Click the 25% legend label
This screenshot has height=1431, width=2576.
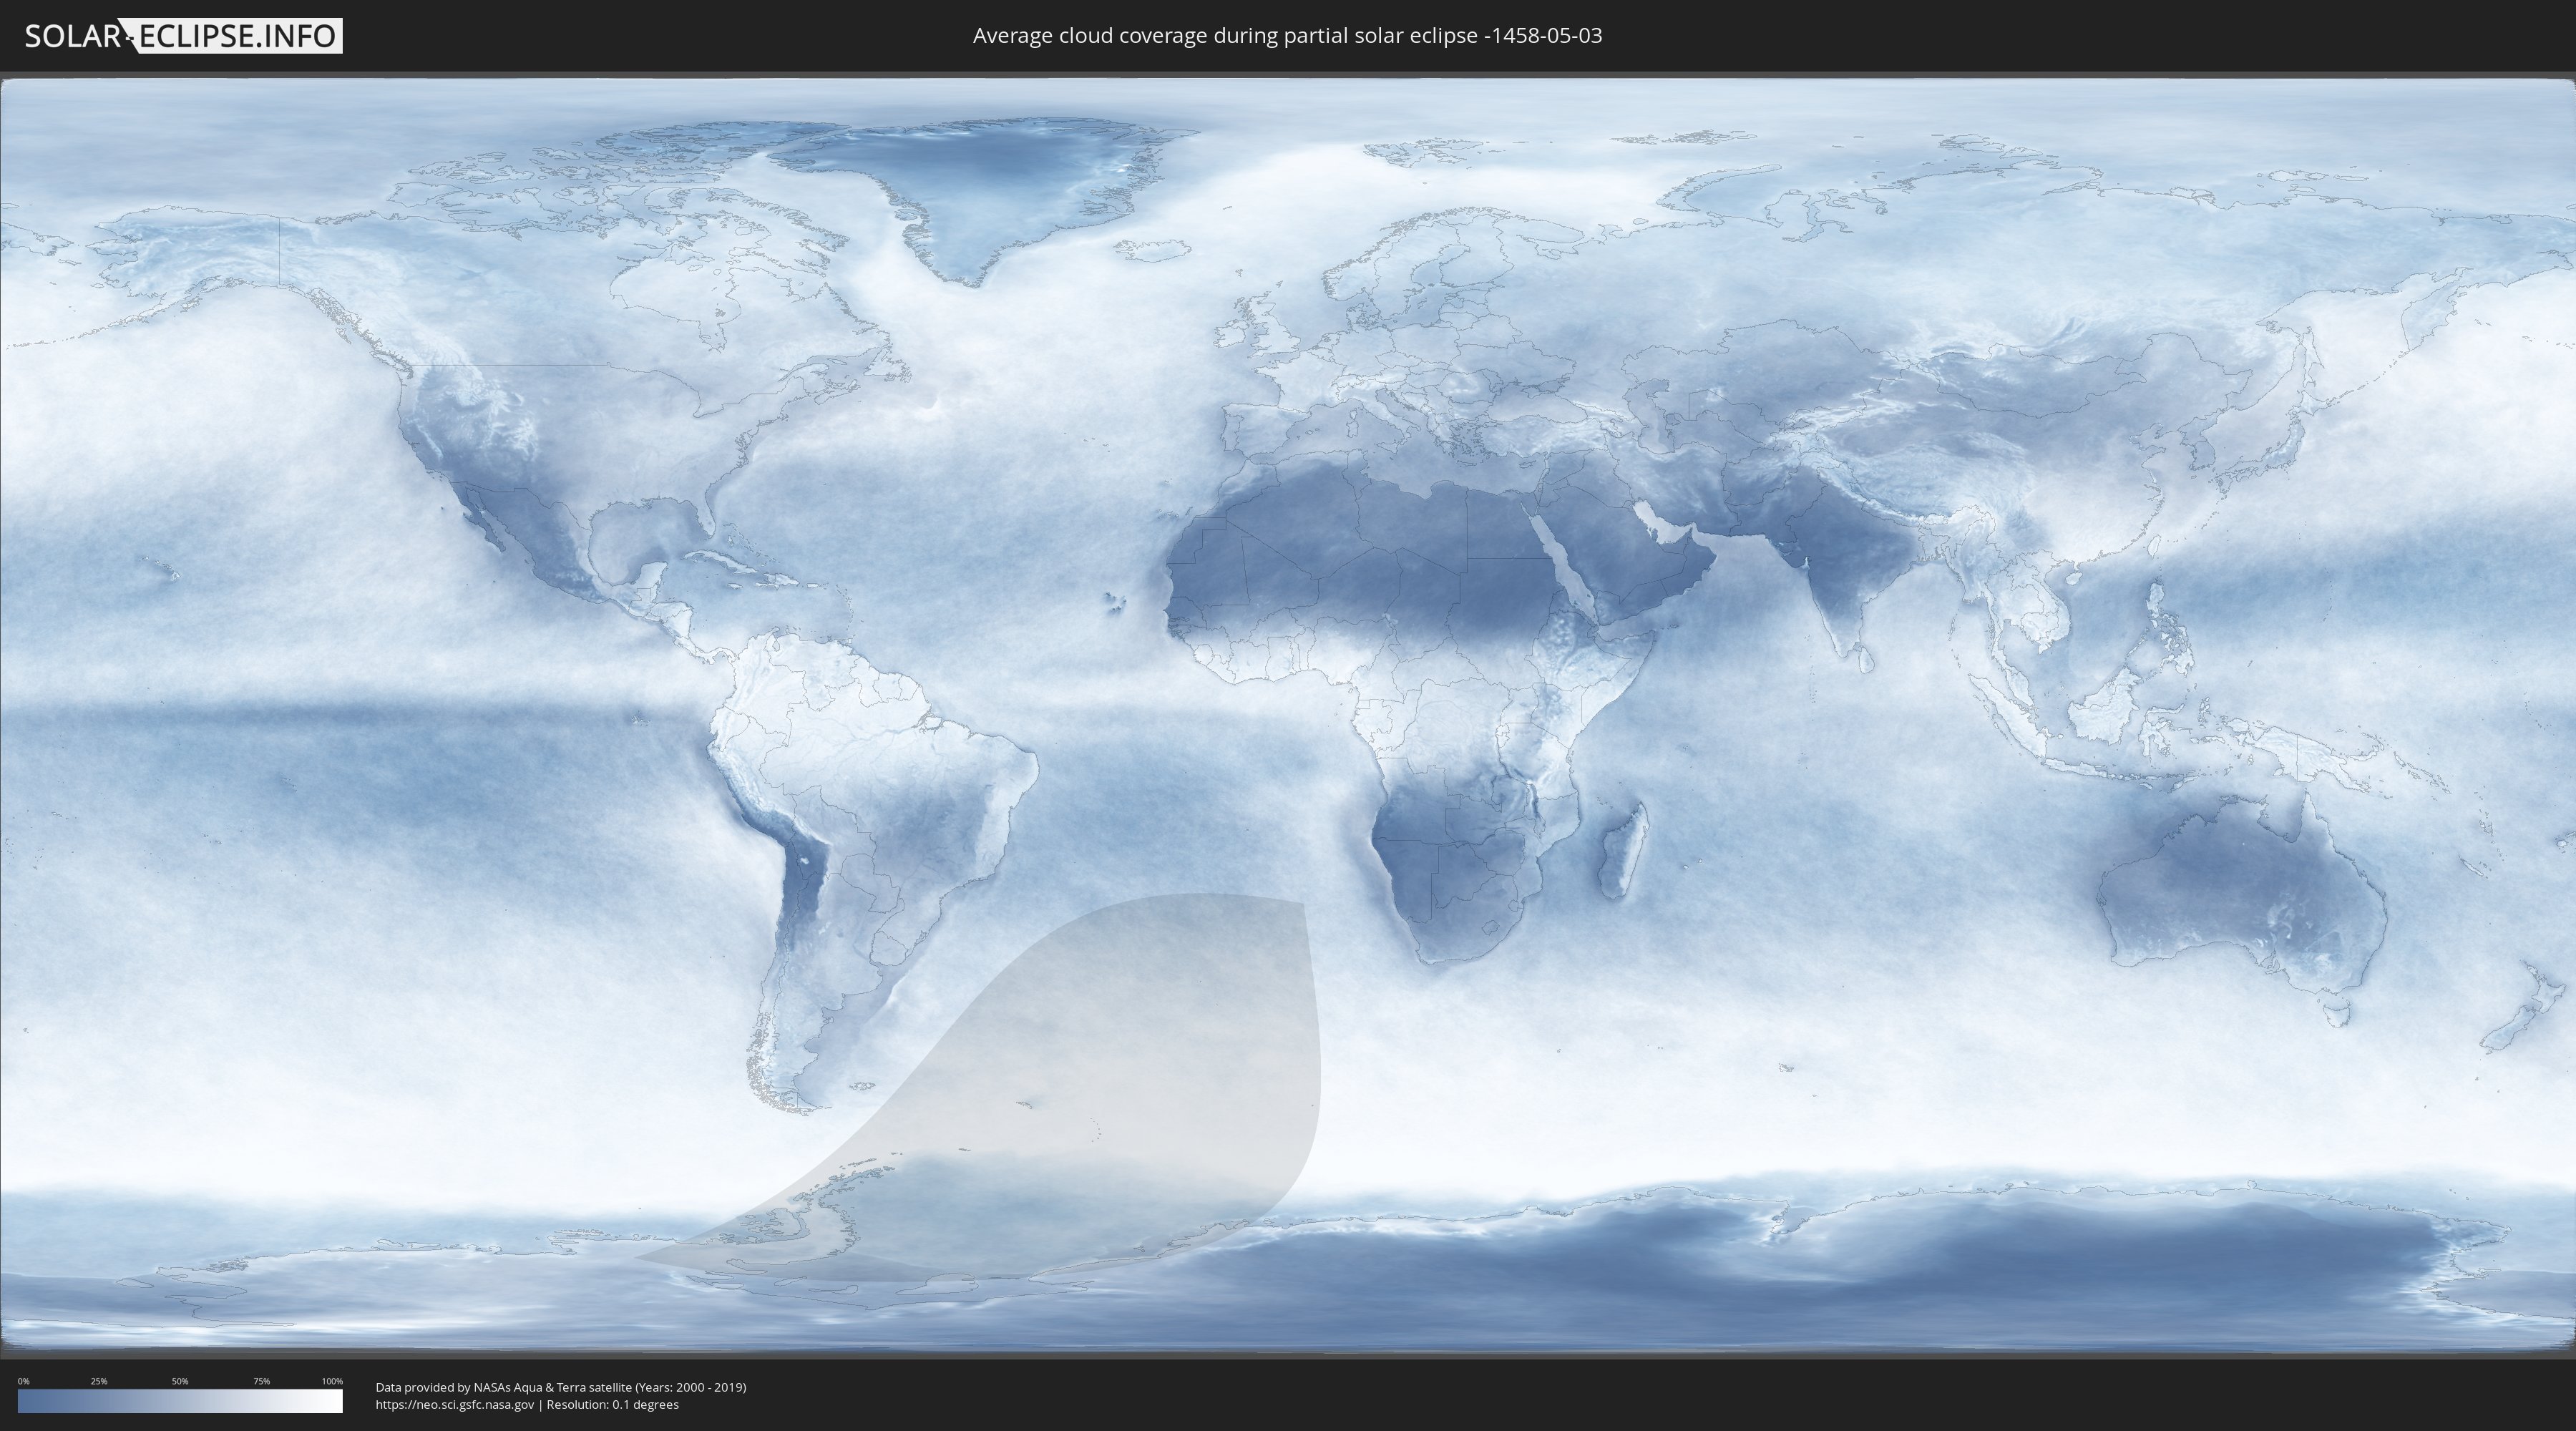click(x=99, y=1381)
